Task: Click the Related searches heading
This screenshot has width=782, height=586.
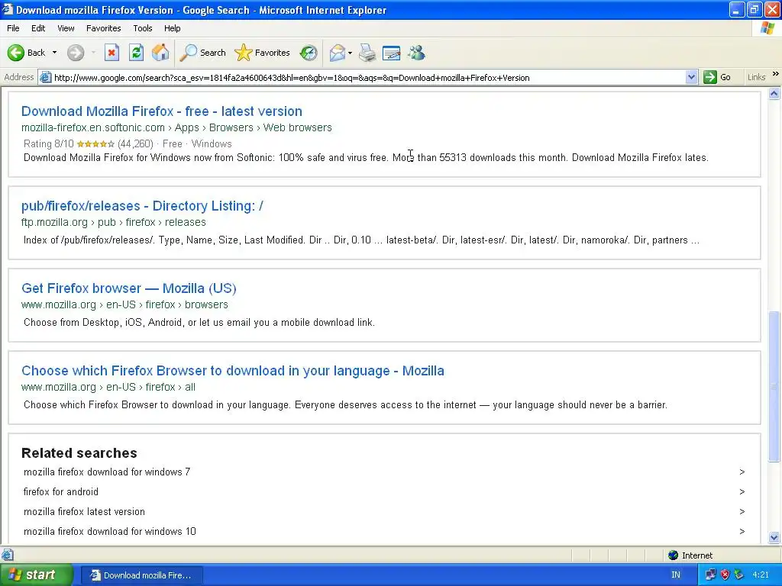Action: pos(79,453)
